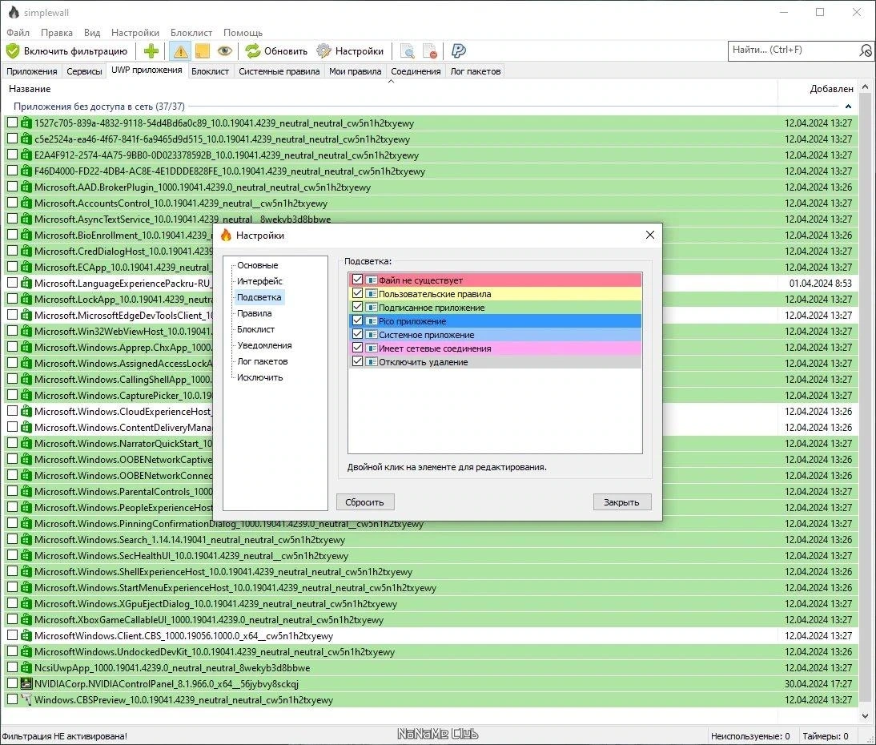This screenshot has height=745, width=876.
Task: Select the yellow Пользовательские правила highlight color row
Action: (x=496, y=293)
